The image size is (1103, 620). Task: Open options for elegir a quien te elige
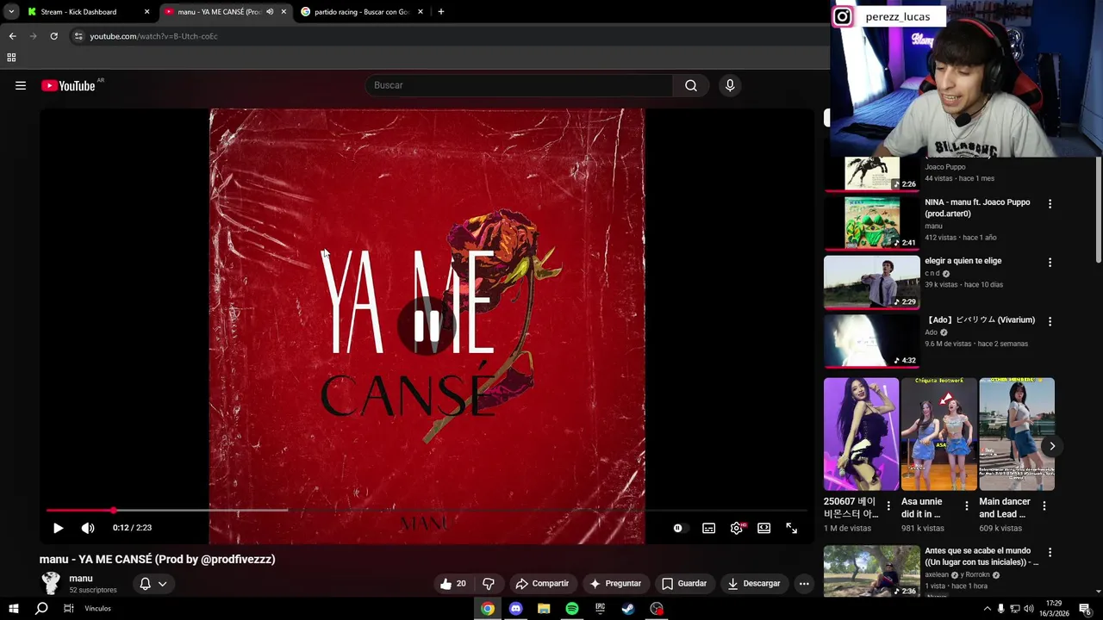click(x=1050, y=263)
